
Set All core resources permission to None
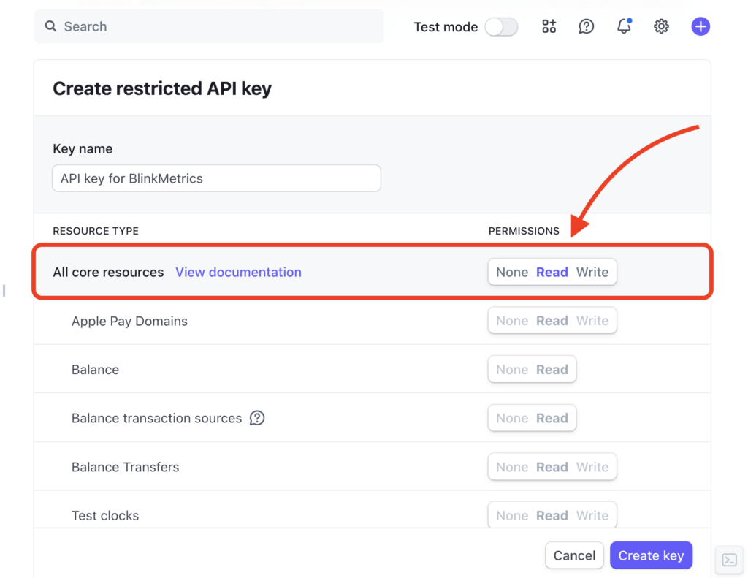(x=511, y=272)
